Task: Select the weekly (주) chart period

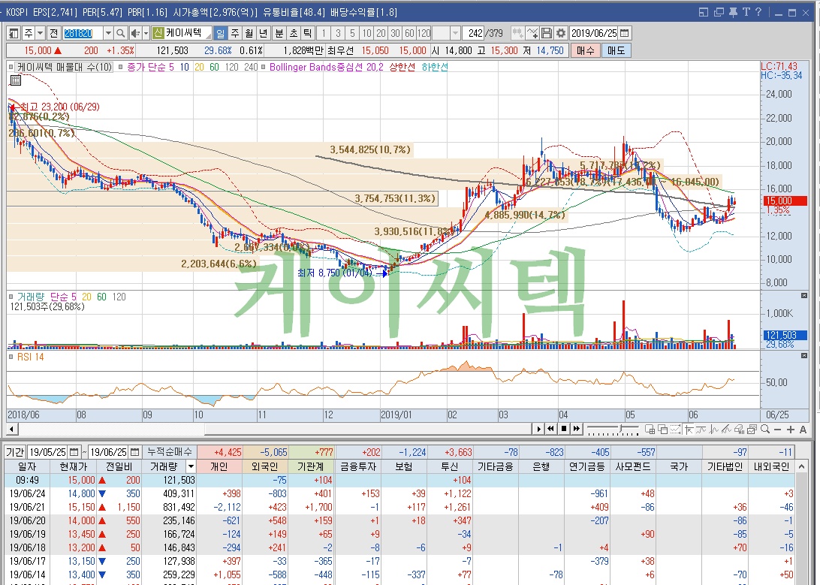Action: tap(235, 34)
